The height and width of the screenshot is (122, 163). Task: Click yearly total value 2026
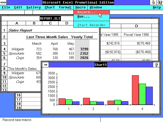coord(84,58)
